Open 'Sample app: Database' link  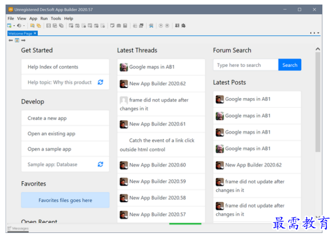(x=52, y=165)
